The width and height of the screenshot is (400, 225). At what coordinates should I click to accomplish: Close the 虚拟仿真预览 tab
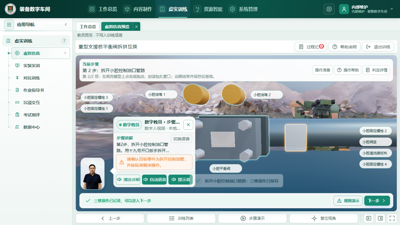136,27
